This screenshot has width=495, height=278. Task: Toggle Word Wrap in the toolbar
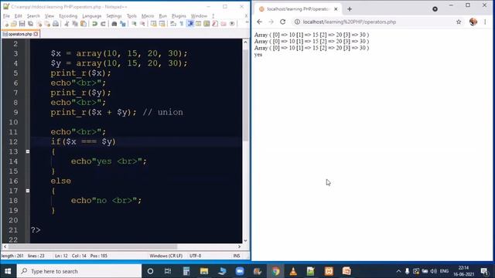173,24
